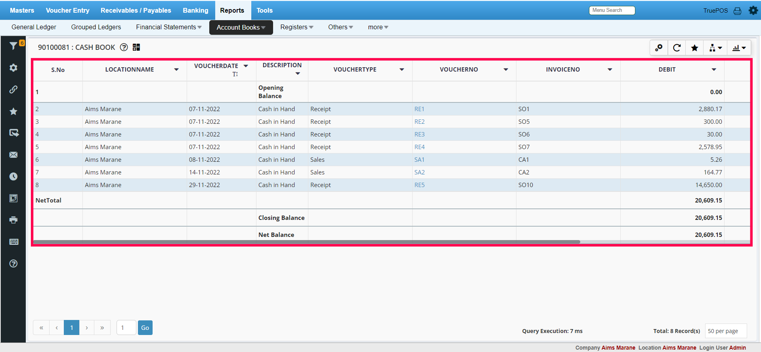Open the keyboard shortcuts icon in sidebar
This screenshot has width=761, height=352.
[13, 242]
